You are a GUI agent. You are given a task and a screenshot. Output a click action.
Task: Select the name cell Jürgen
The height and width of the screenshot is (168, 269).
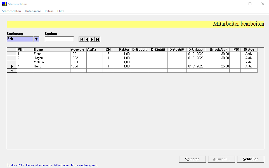pos(52,58)
